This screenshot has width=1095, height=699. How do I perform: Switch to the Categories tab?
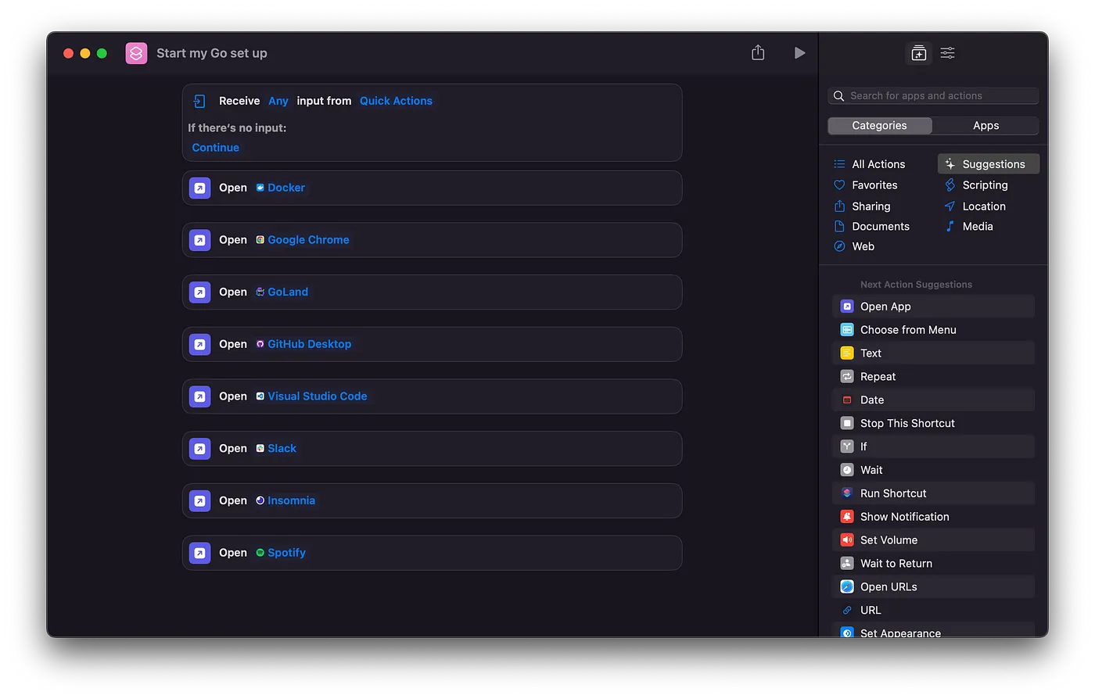880,126
